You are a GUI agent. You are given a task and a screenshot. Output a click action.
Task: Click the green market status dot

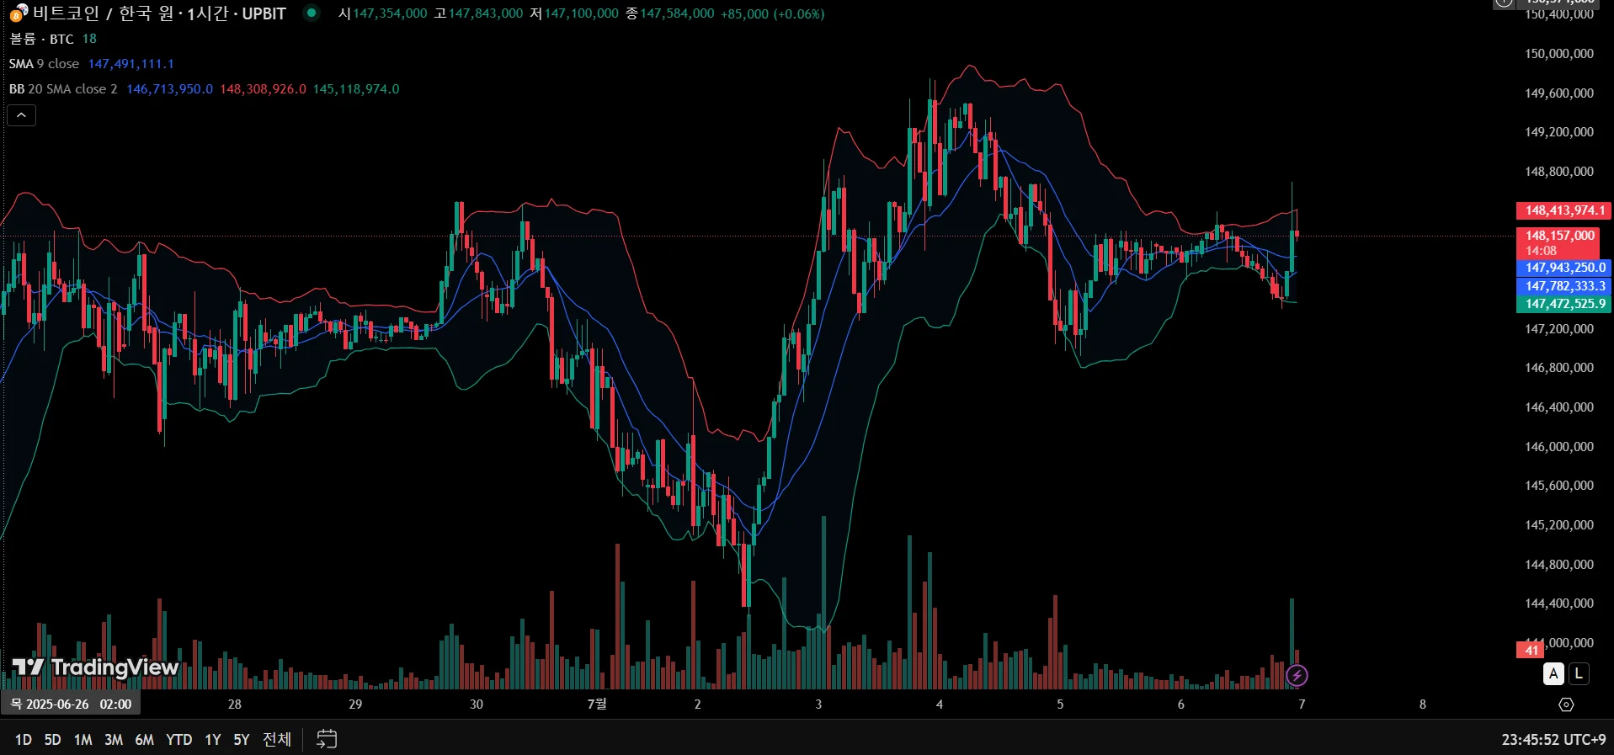[312, 13]
